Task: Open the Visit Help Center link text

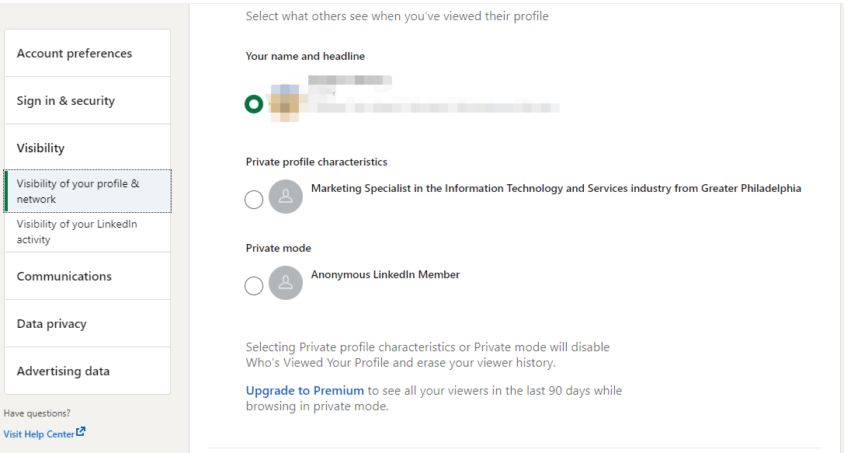Action: [39, 434]
